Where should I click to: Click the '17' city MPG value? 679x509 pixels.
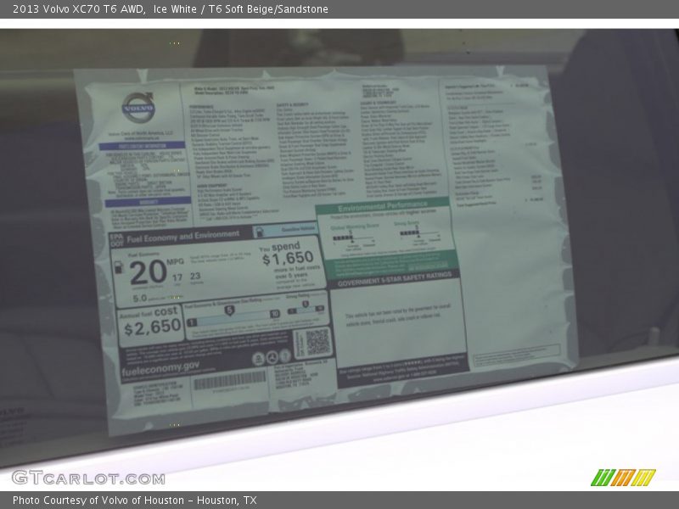coord(177,277)
